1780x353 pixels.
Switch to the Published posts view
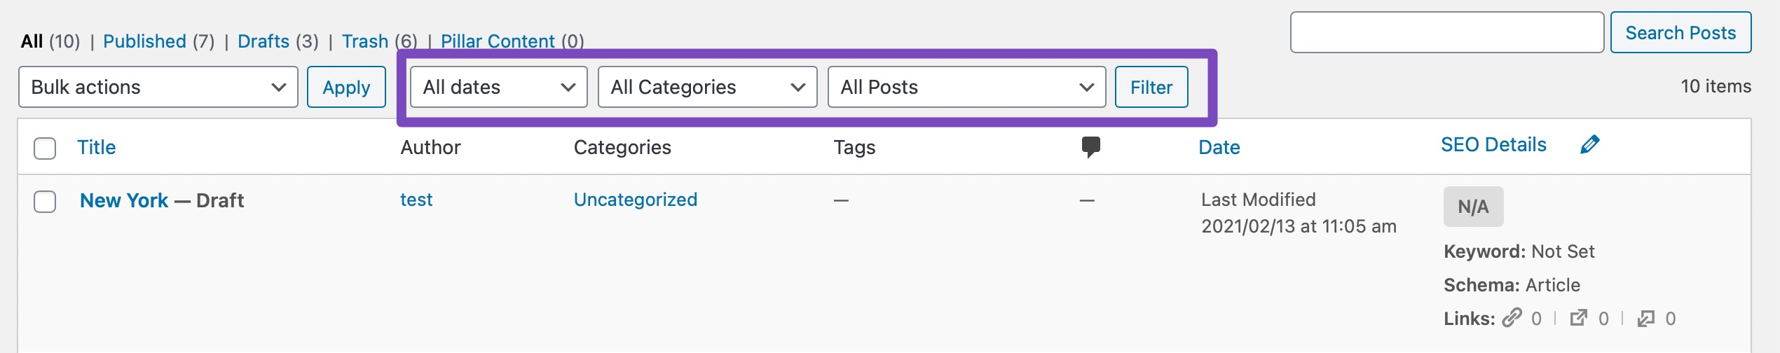tap(144, 41)
